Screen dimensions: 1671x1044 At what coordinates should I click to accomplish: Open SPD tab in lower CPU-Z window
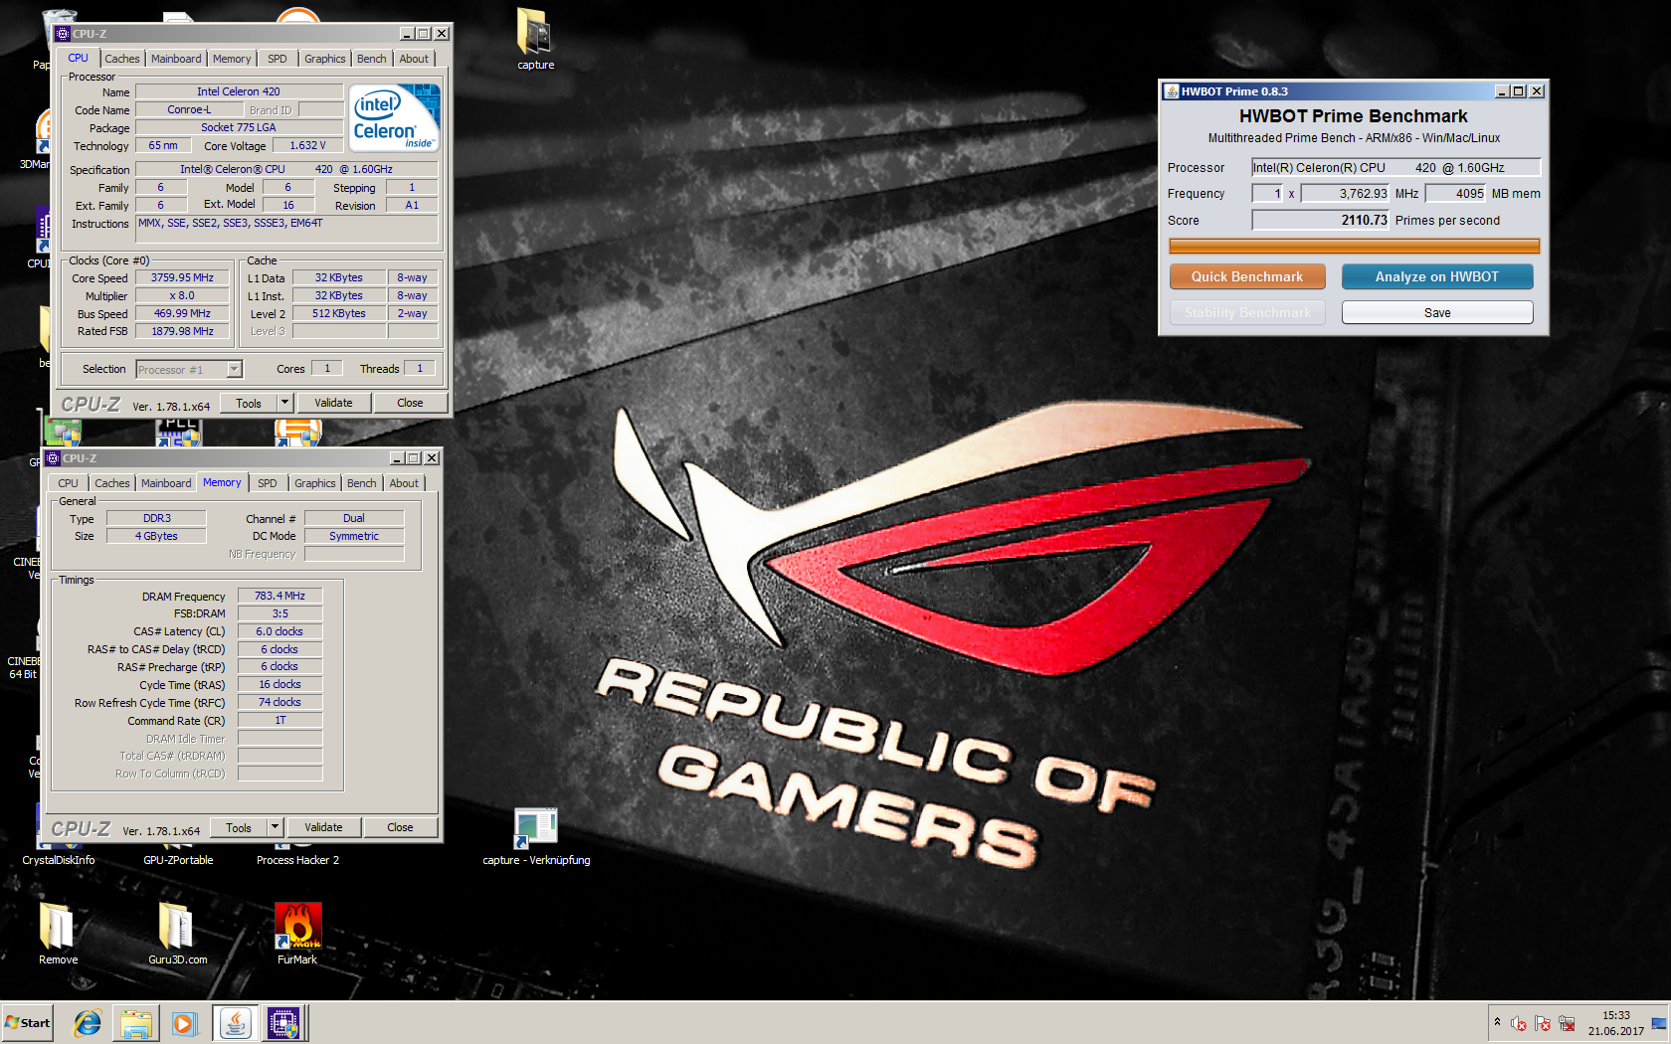(268, 483)
